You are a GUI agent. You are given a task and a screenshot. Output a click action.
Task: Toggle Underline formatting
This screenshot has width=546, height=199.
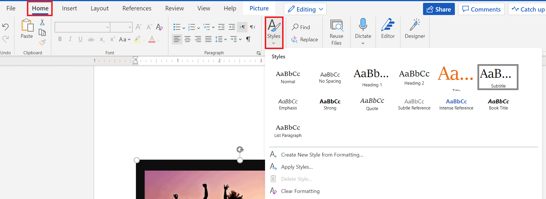coord(80,39)
